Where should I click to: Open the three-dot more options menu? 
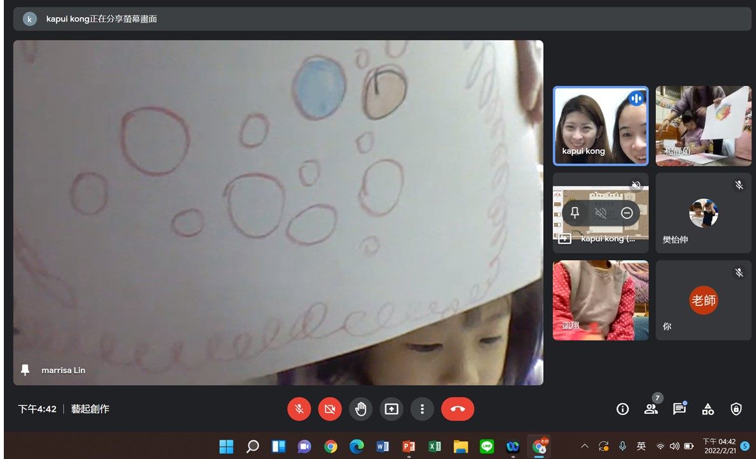point(422,409)
